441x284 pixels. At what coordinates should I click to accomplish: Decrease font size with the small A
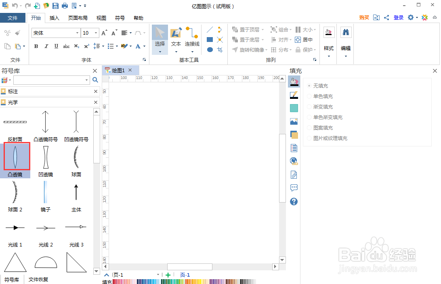tap(114, 33)
